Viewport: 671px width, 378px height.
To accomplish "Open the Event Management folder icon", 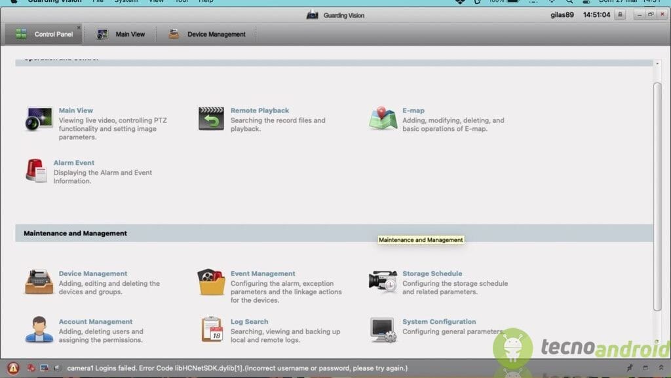I will point(211,282).
